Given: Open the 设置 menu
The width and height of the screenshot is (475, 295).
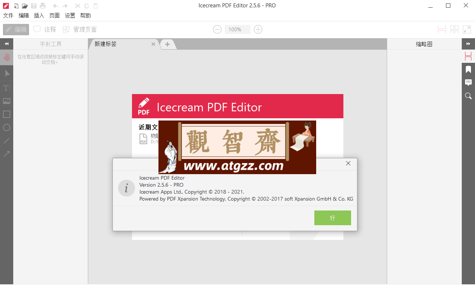Looking at the screenshot, I should 70,15.
